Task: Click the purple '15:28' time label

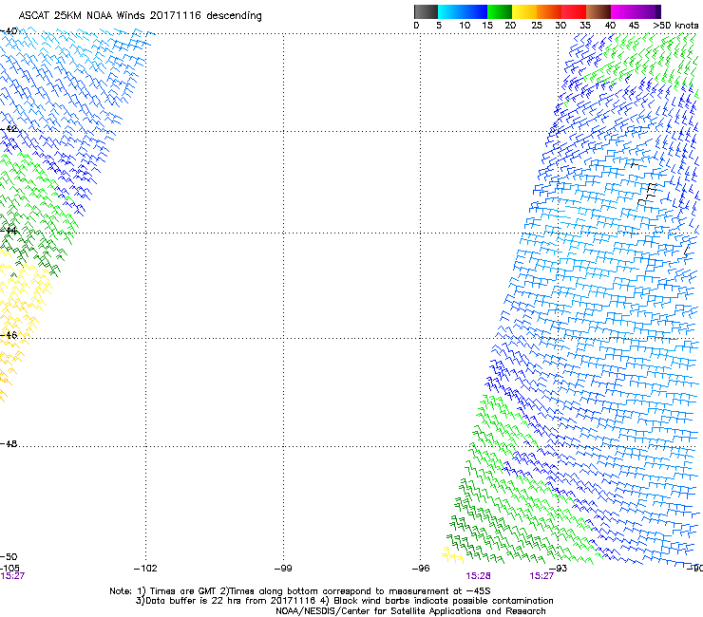Action: [x=478, y=576]
